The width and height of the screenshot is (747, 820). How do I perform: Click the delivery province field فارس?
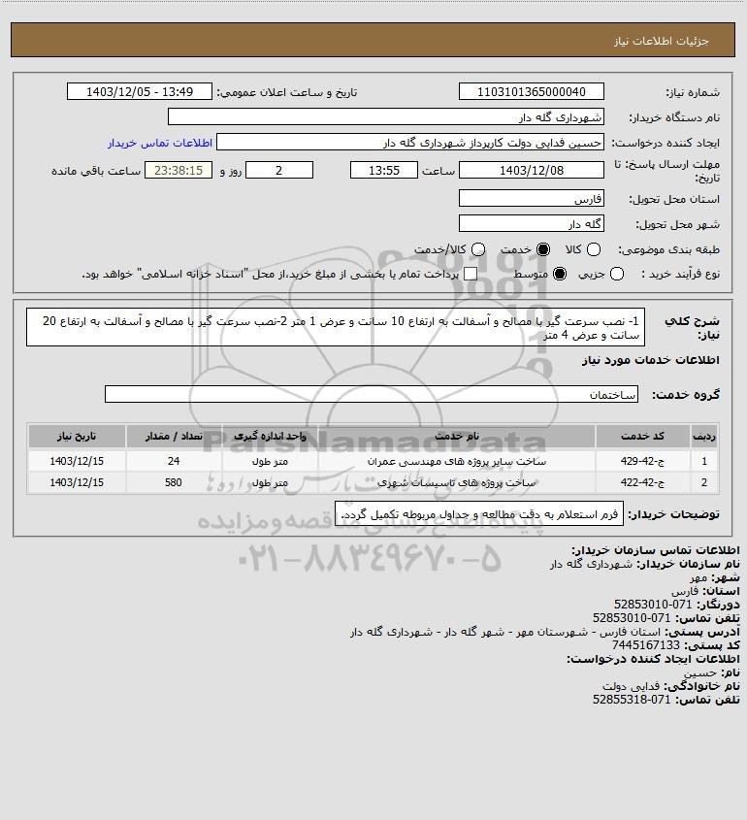(x=531, y=198)
